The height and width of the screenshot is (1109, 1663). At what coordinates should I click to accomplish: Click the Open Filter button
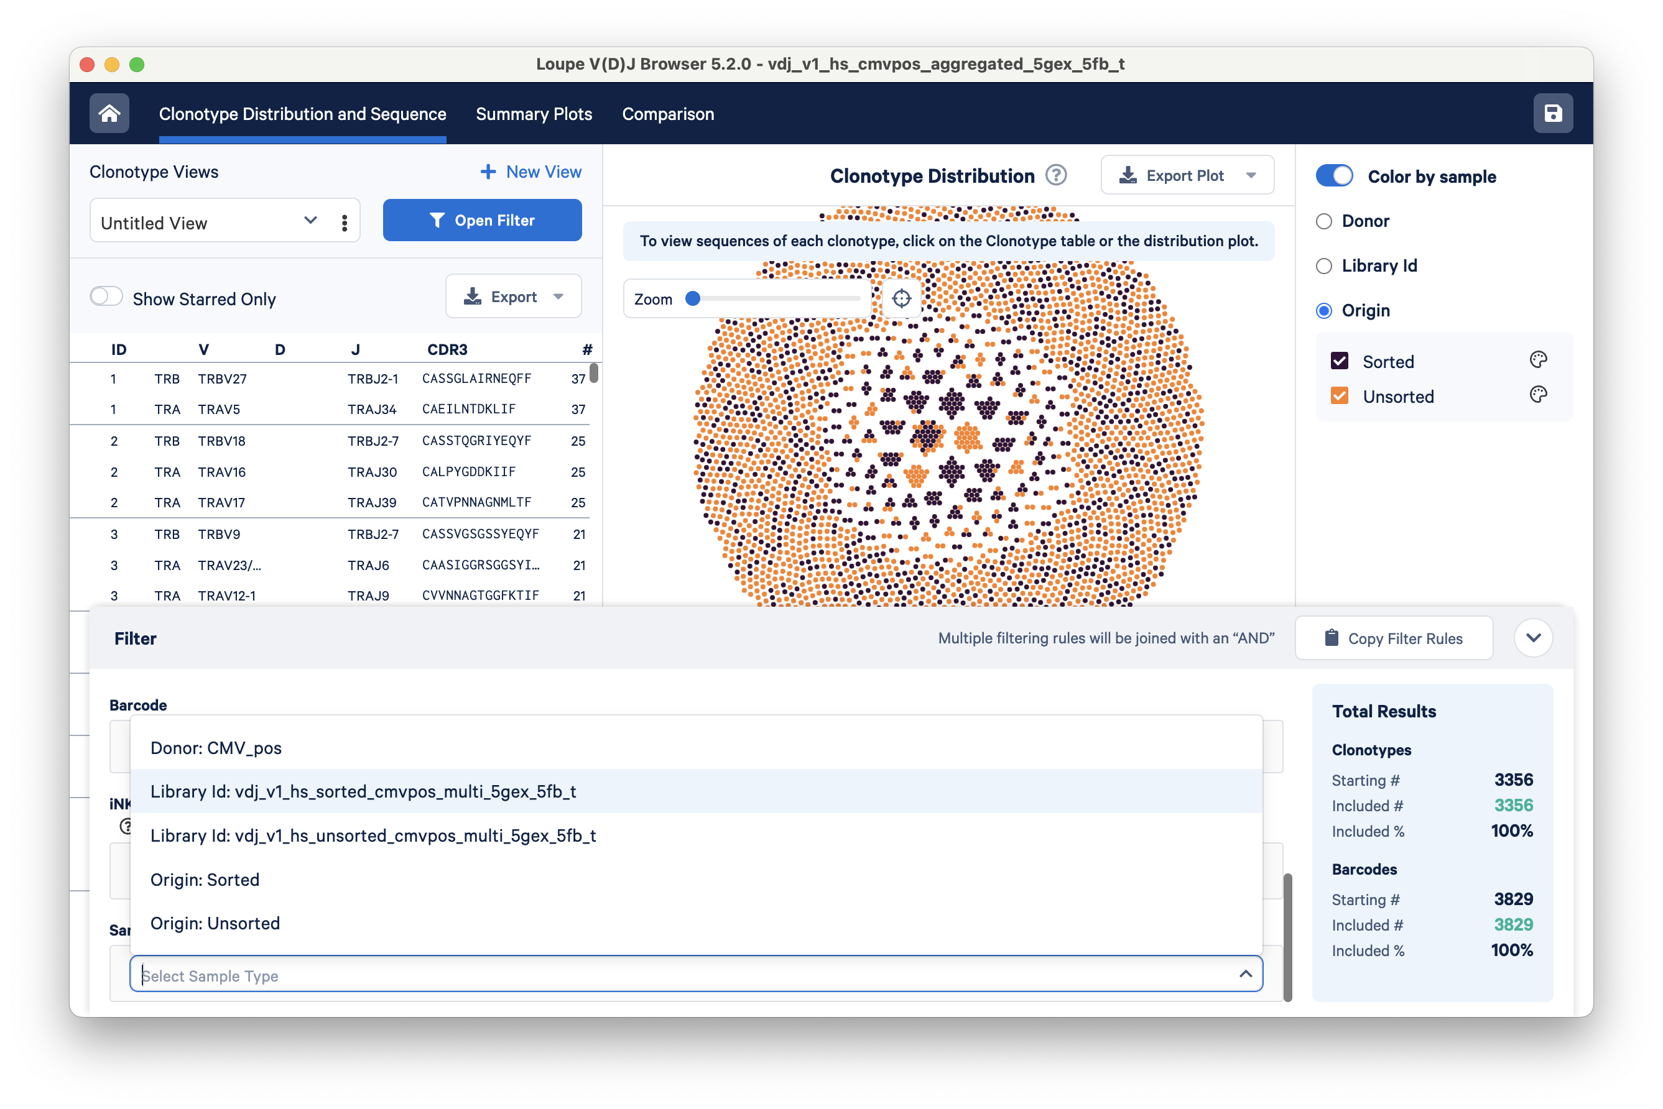coord(482,220)
